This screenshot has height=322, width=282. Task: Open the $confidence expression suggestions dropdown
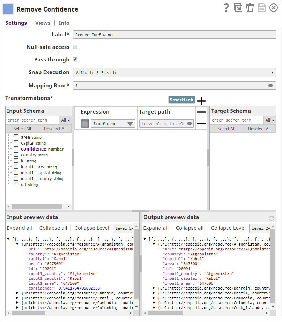(x=130, y=123)
